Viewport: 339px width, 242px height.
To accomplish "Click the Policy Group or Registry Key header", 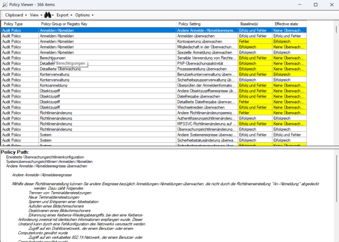I will [x=107, y=24].
